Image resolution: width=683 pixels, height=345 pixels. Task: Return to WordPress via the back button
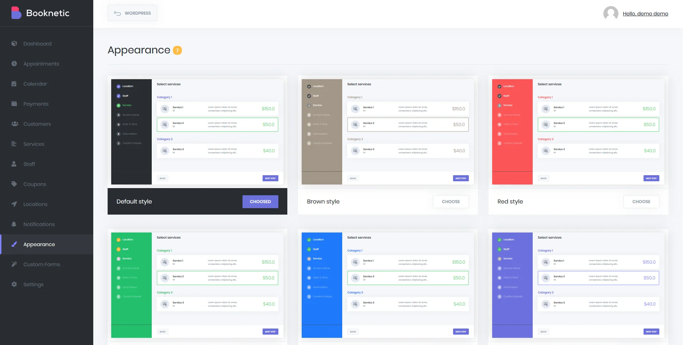coord(132,13)
